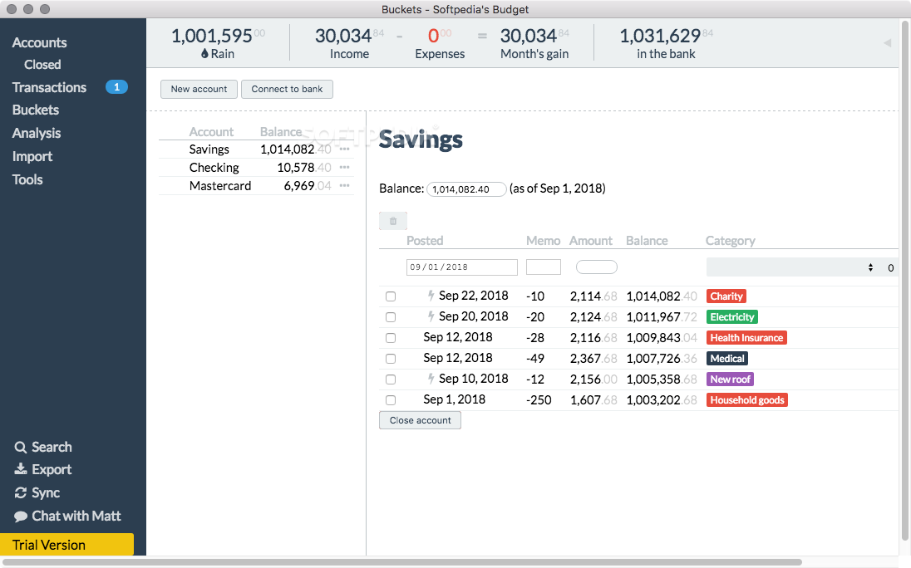This screenshot has height=568, width=911.
Task: Open the Analysis page
Action: click(x=37, y=133)
